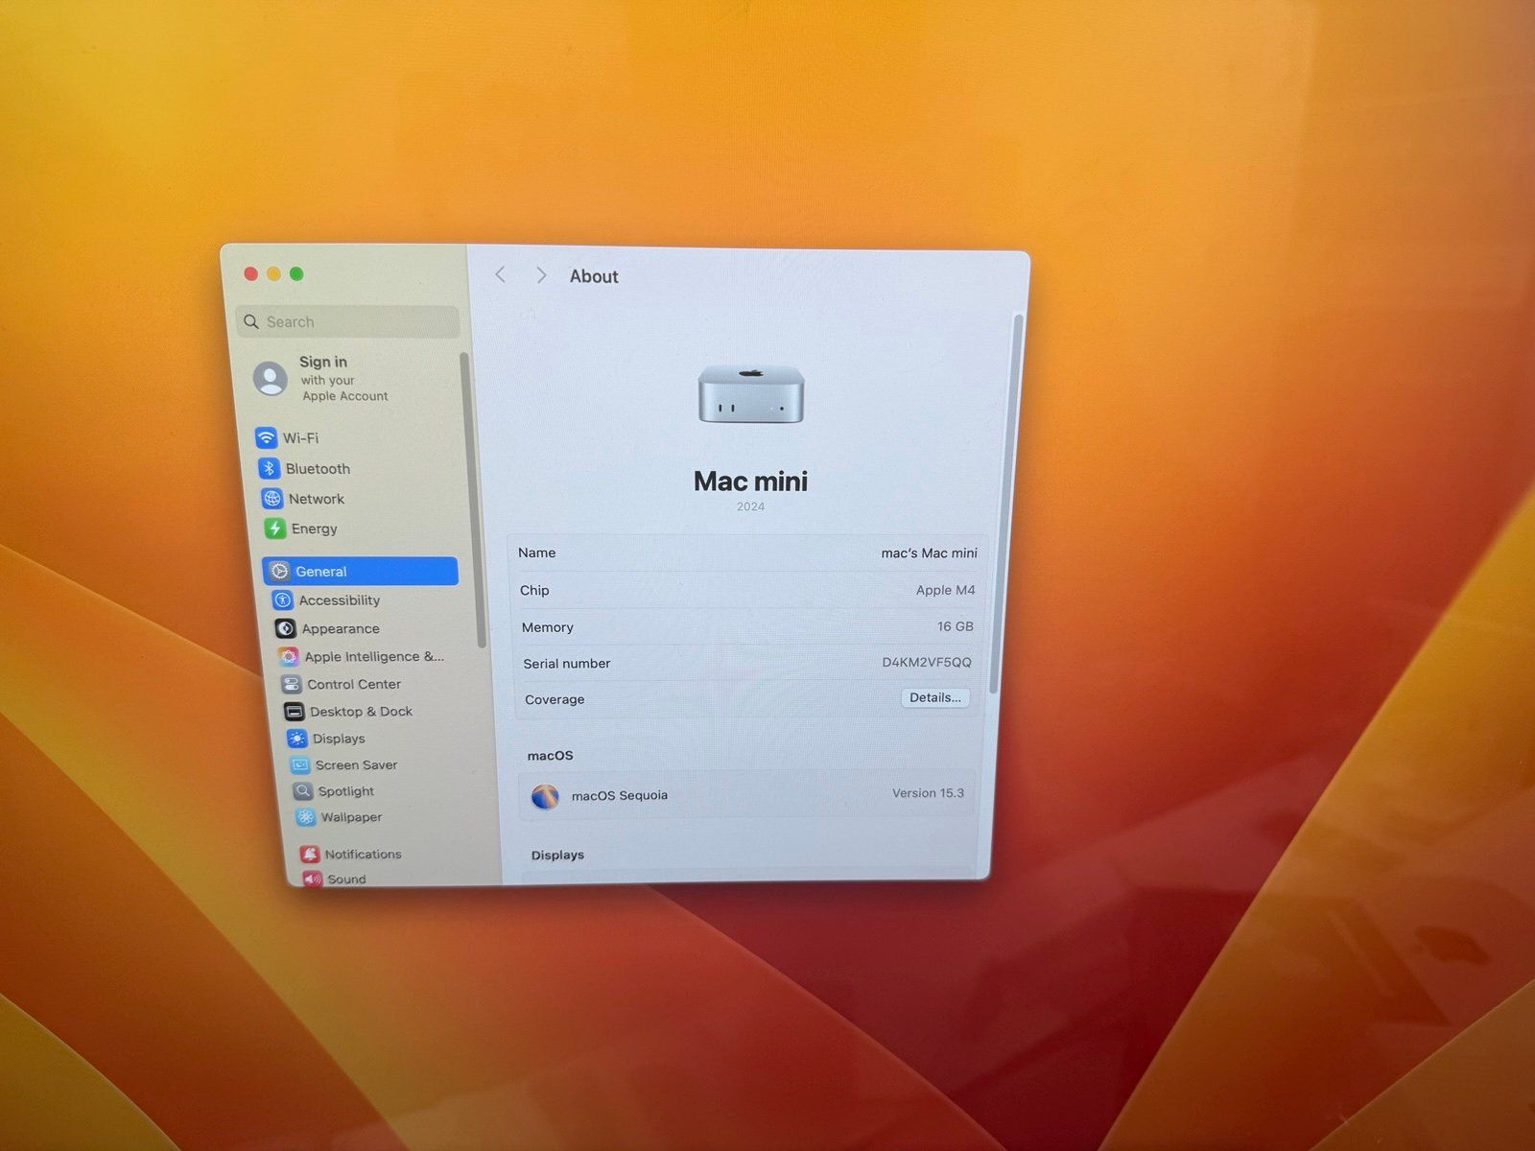Open Wallpaper settings
Viewport: 1535px width, 1151px height.
tap(305, 817)
